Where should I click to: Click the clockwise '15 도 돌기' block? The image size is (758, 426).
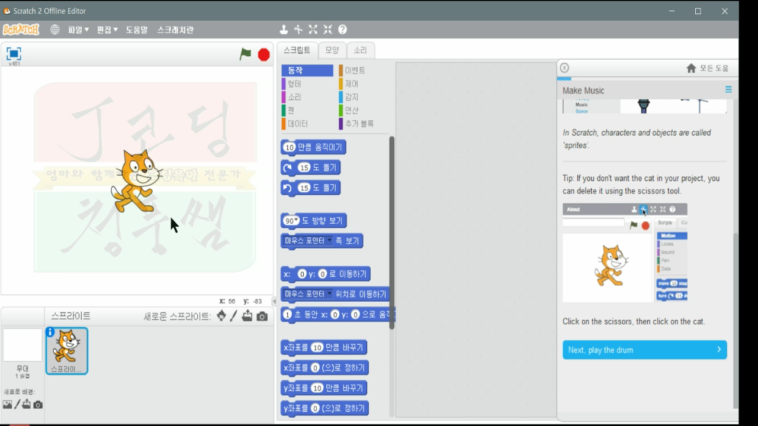click(x=310, y=168)
